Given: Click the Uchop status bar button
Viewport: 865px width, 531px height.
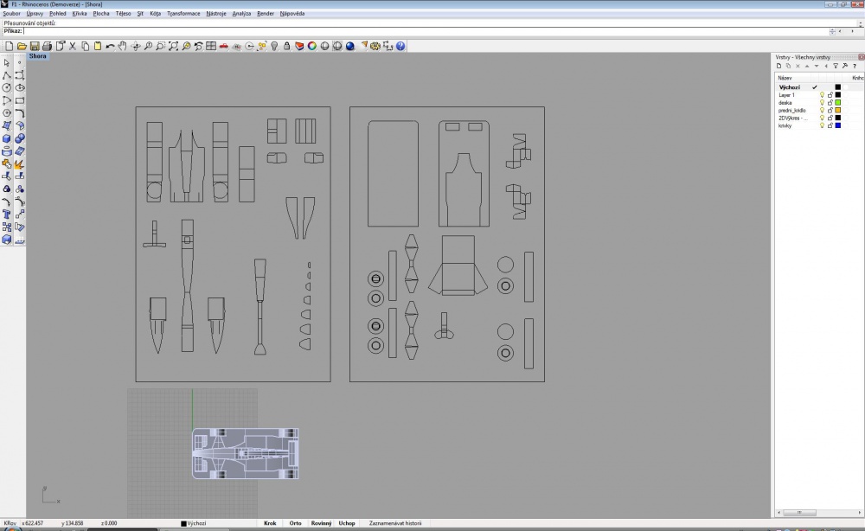Looking at the screenshot, I should (347, 523).
